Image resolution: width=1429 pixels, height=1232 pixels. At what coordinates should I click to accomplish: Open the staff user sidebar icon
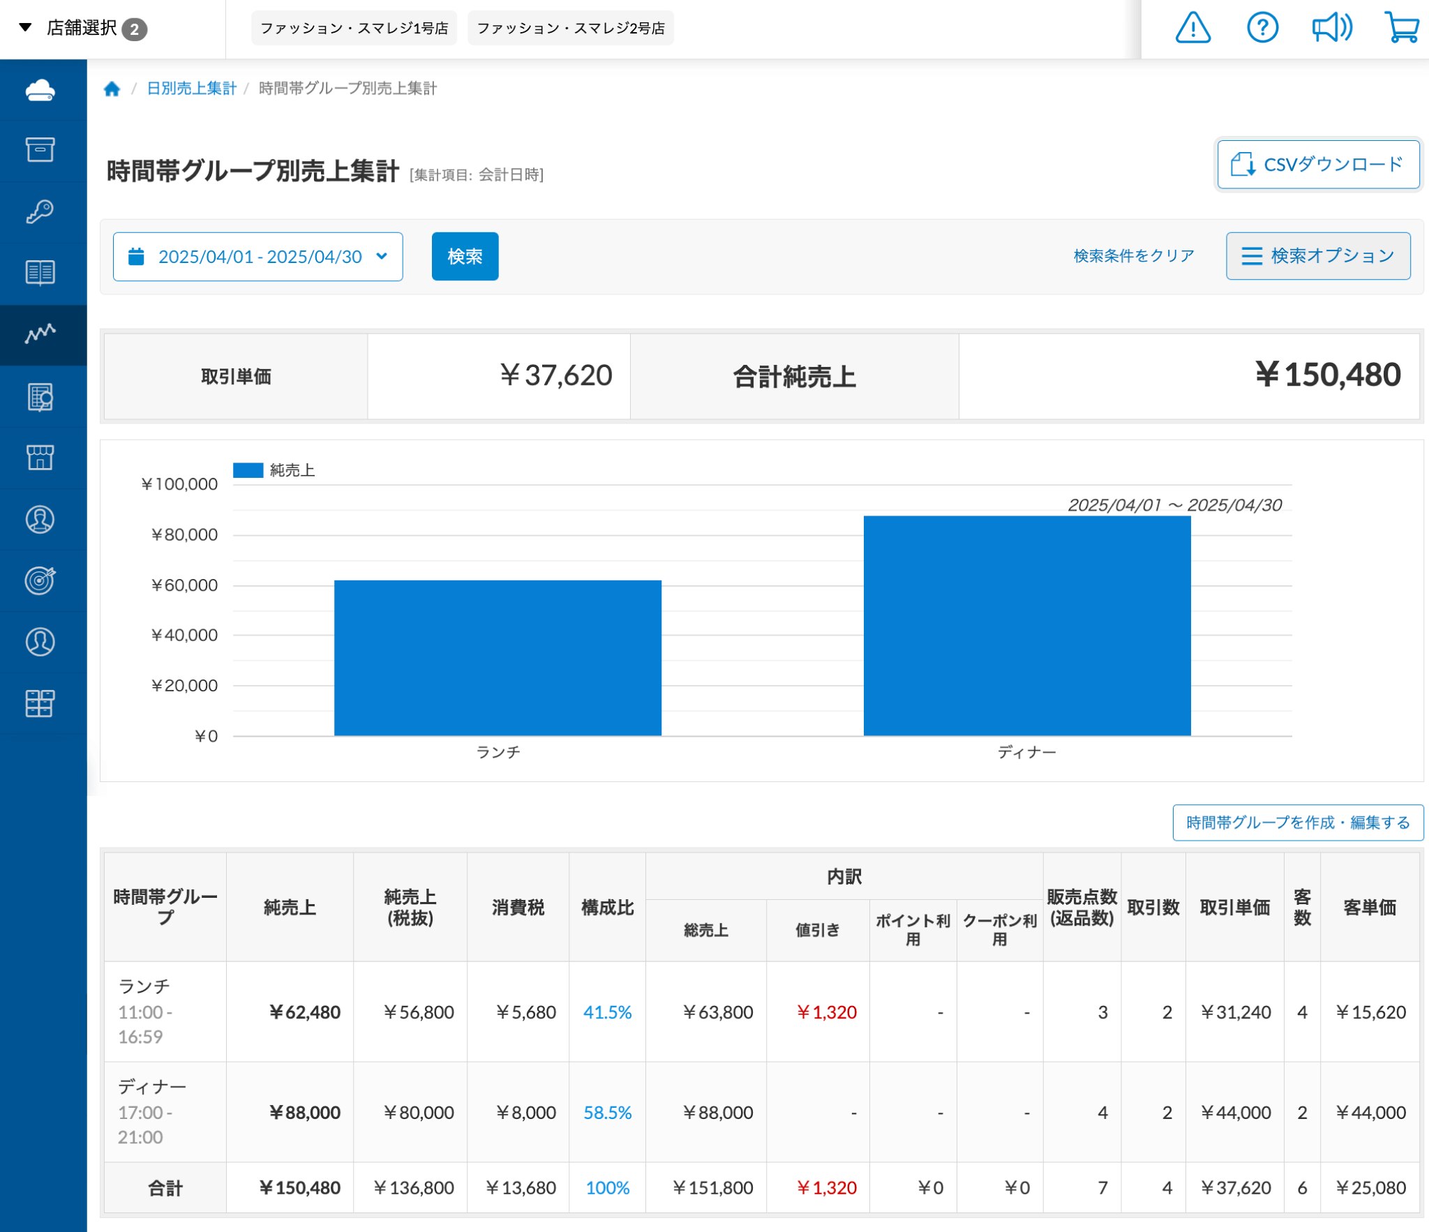tap(40, 642)
